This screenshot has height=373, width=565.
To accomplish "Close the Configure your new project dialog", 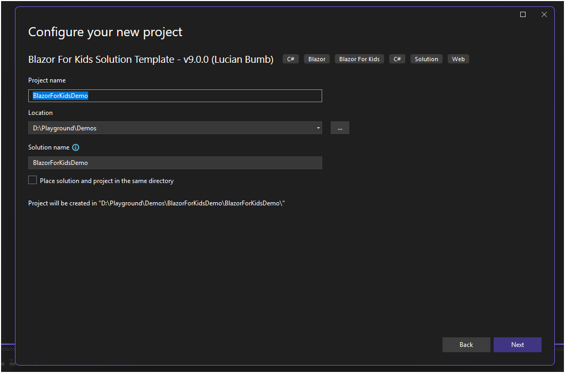I will [544, 14].
